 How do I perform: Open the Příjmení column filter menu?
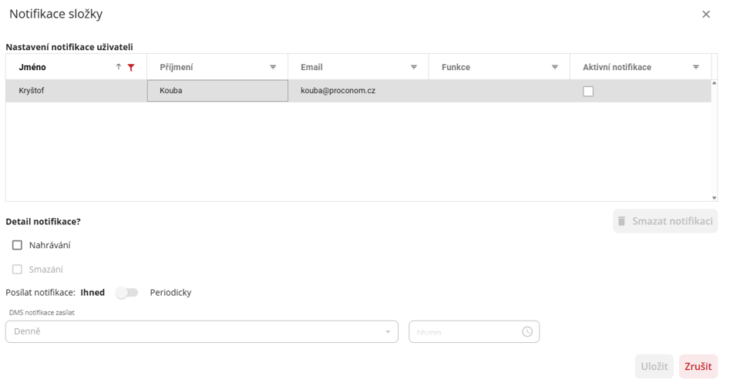point(273,68)
